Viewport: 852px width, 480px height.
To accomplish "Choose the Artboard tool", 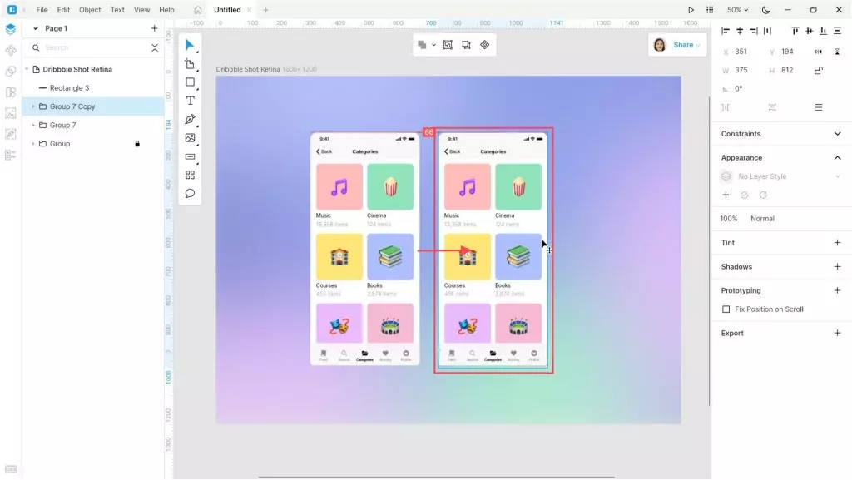I will pos(190,64).
